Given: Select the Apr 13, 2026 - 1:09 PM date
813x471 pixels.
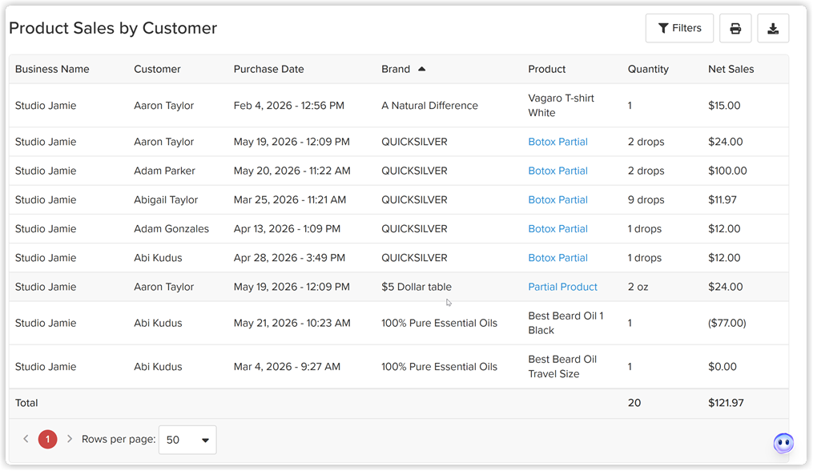Looking at the screenshot, I should click(x=287, y=229).
